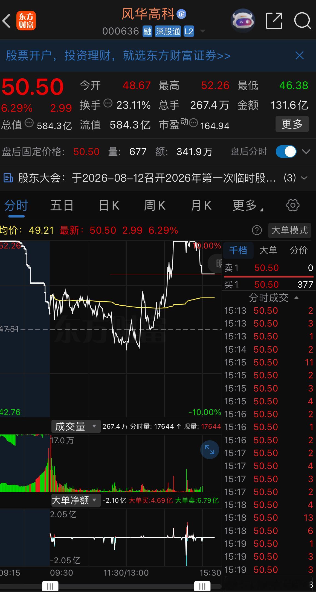316x592 pixels.
Task: Expand the announcements list (3)
Action: pyautogui.click(x=304, y=178)
